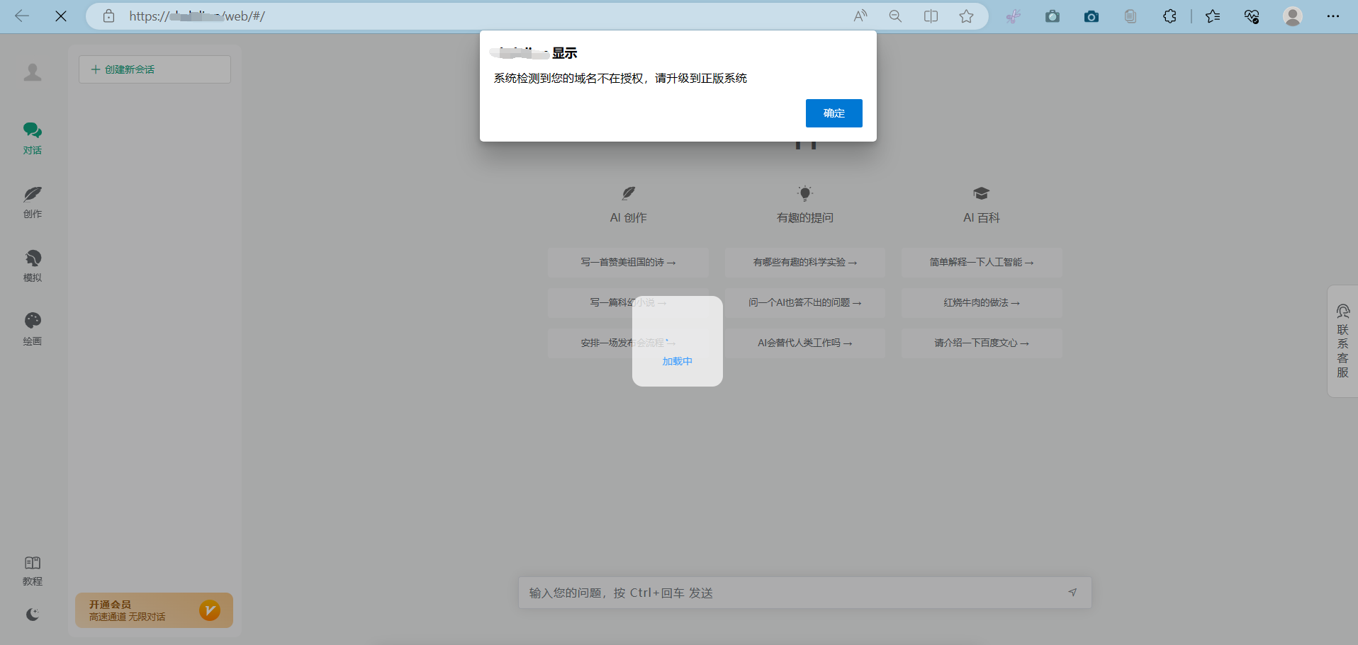Open the favorites list icon

click(1213, 16)
